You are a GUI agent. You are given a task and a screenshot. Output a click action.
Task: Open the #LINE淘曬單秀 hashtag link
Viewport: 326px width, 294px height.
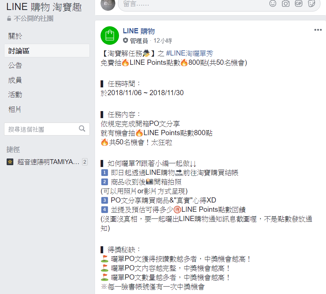(x=190, y=53)
